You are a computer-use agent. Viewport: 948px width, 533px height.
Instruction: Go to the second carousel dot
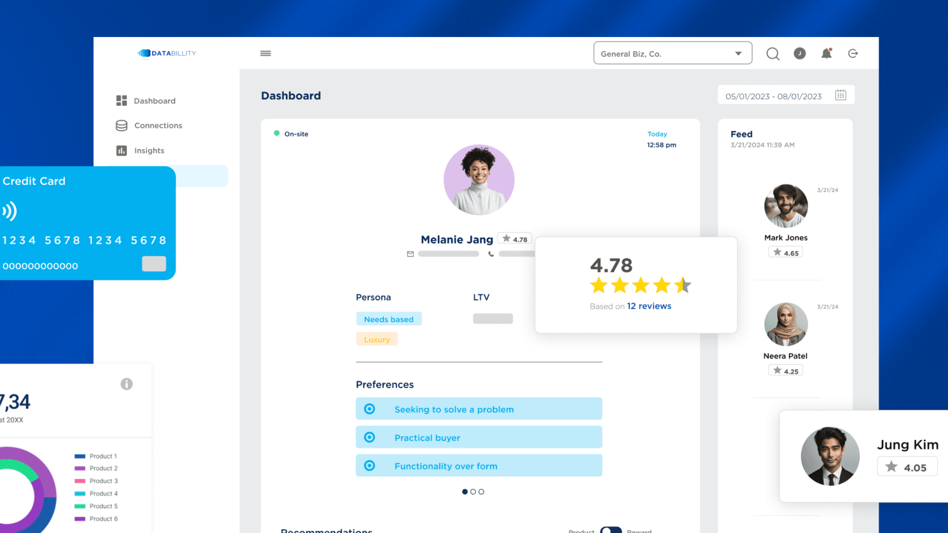[x=473, y=492]
